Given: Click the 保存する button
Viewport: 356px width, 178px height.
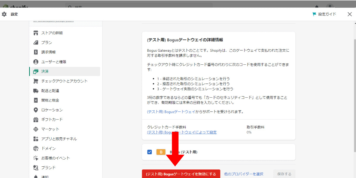Looking at the screenshot, I should click(284, 174).
